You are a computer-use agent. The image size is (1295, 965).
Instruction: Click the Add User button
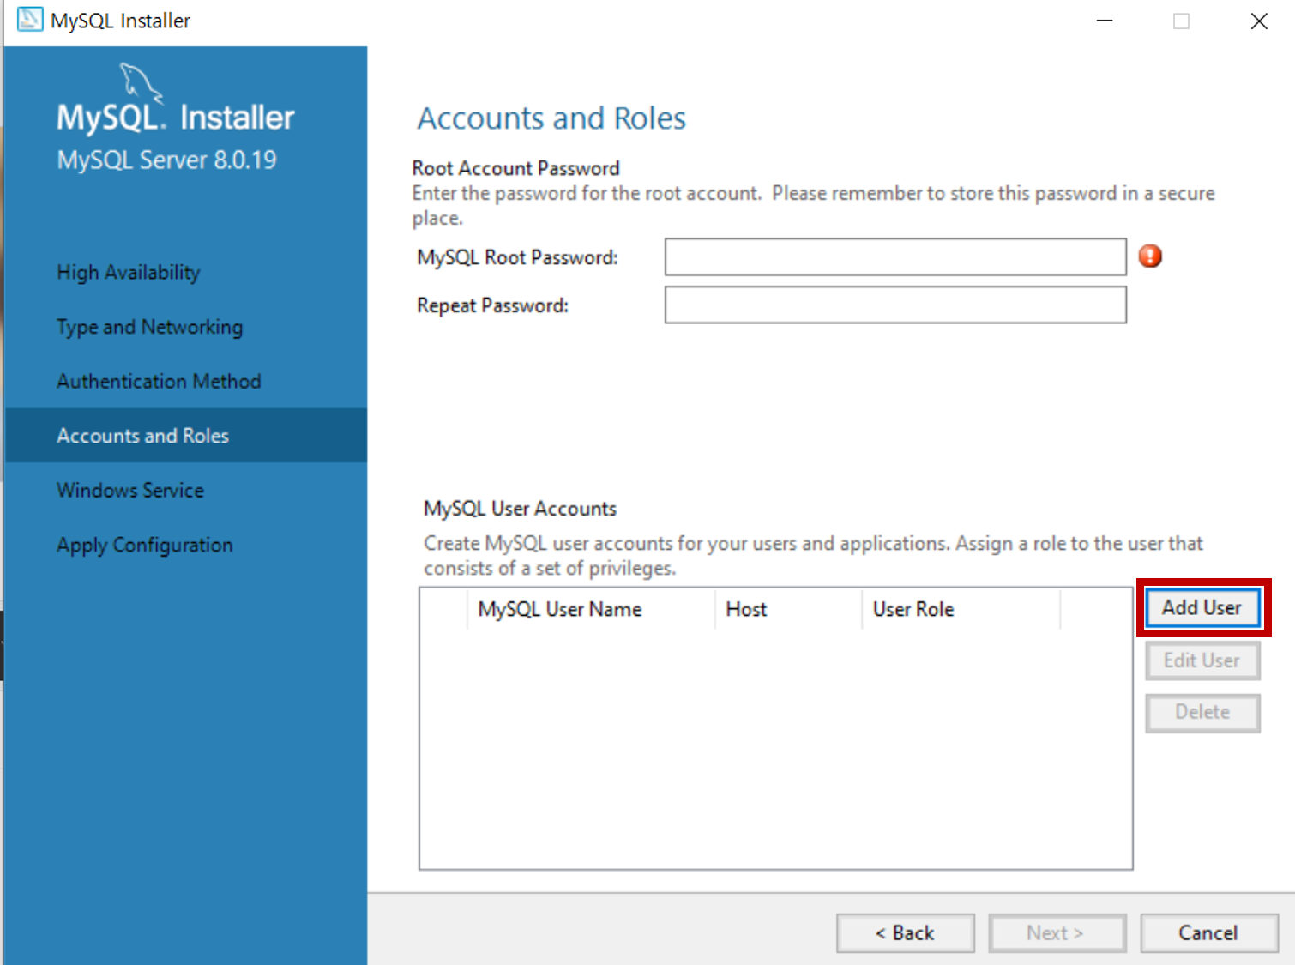[x=1202, y=607]
